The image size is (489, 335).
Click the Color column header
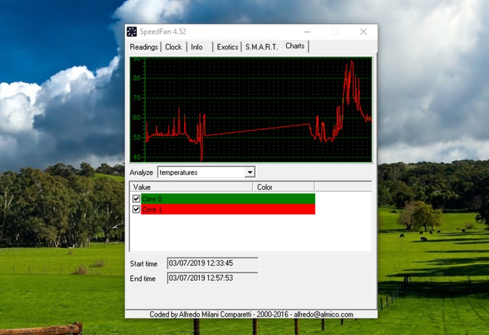[x=283, y=187]
